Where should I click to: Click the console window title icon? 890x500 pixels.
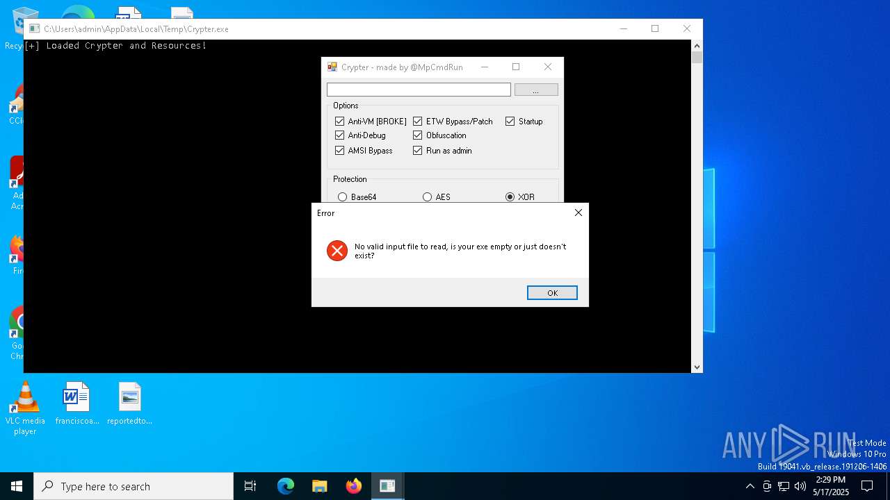[x=34, y=29]
